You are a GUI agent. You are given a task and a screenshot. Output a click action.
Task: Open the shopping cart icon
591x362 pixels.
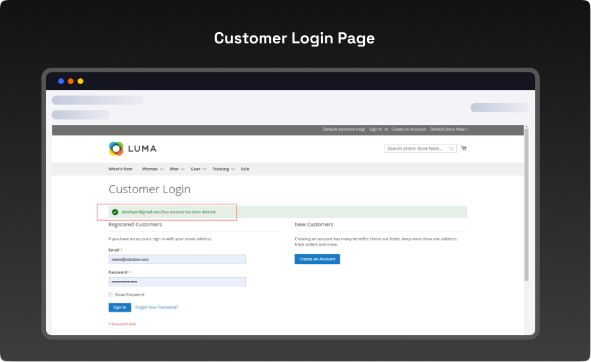463,148
